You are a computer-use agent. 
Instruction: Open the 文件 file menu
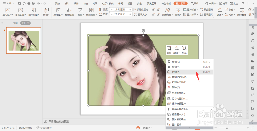click(9, 3)
